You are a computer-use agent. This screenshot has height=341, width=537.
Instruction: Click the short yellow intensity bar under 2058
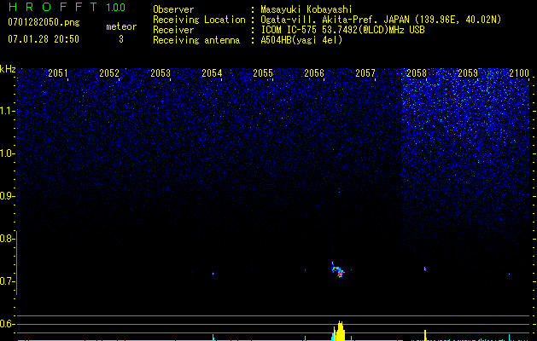pos(425,335)
